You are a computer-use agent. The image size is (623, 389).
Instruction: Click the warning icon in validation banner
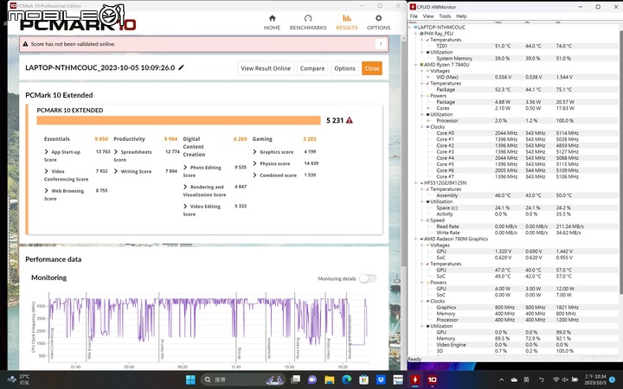[25, 44]
